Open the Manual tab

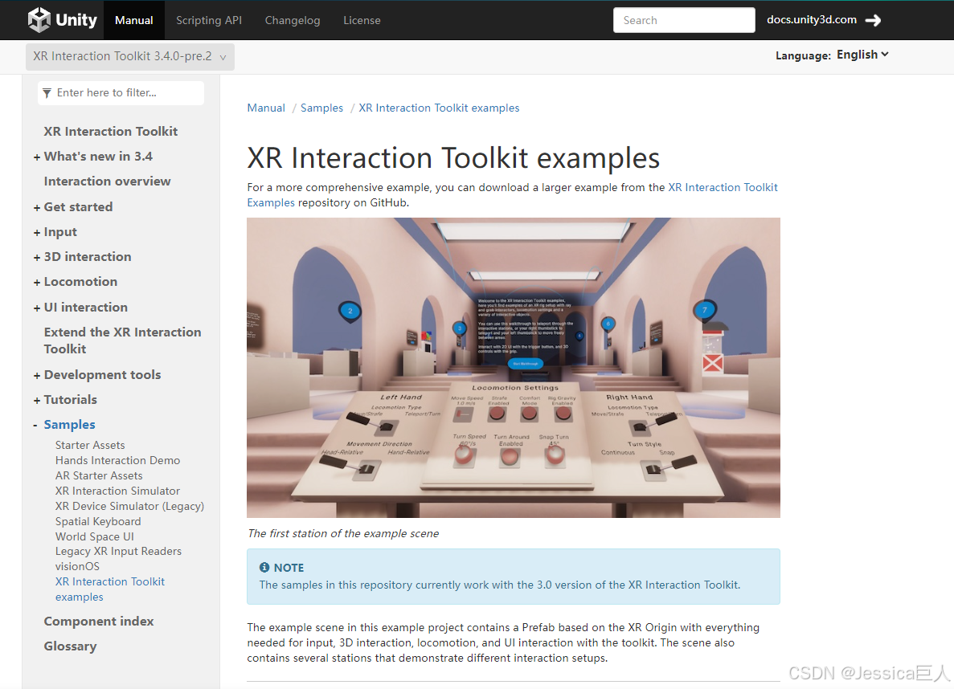tap(134, 20)
